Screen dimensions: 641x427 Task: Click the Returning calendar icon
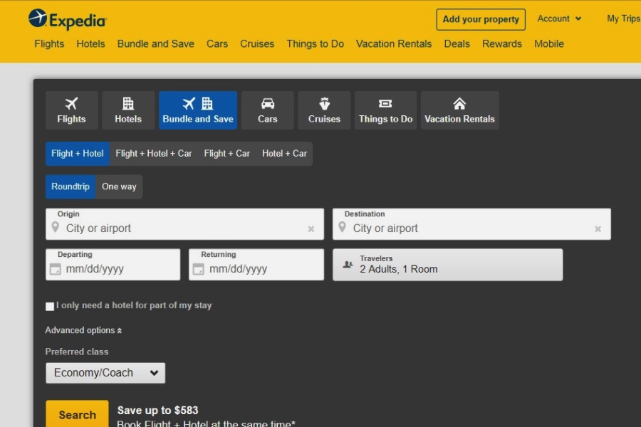click(x=198, y=269)
